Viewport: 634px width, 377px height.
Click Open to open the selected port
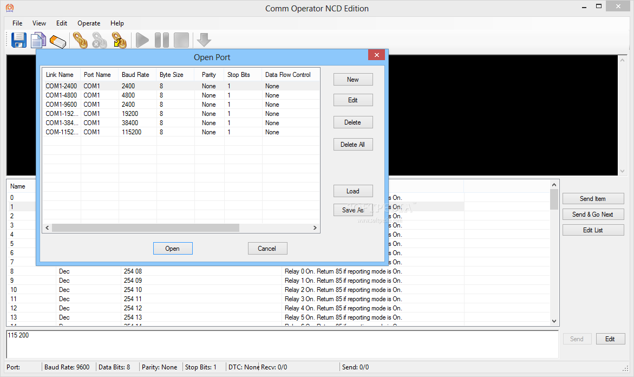pos(173,249)
